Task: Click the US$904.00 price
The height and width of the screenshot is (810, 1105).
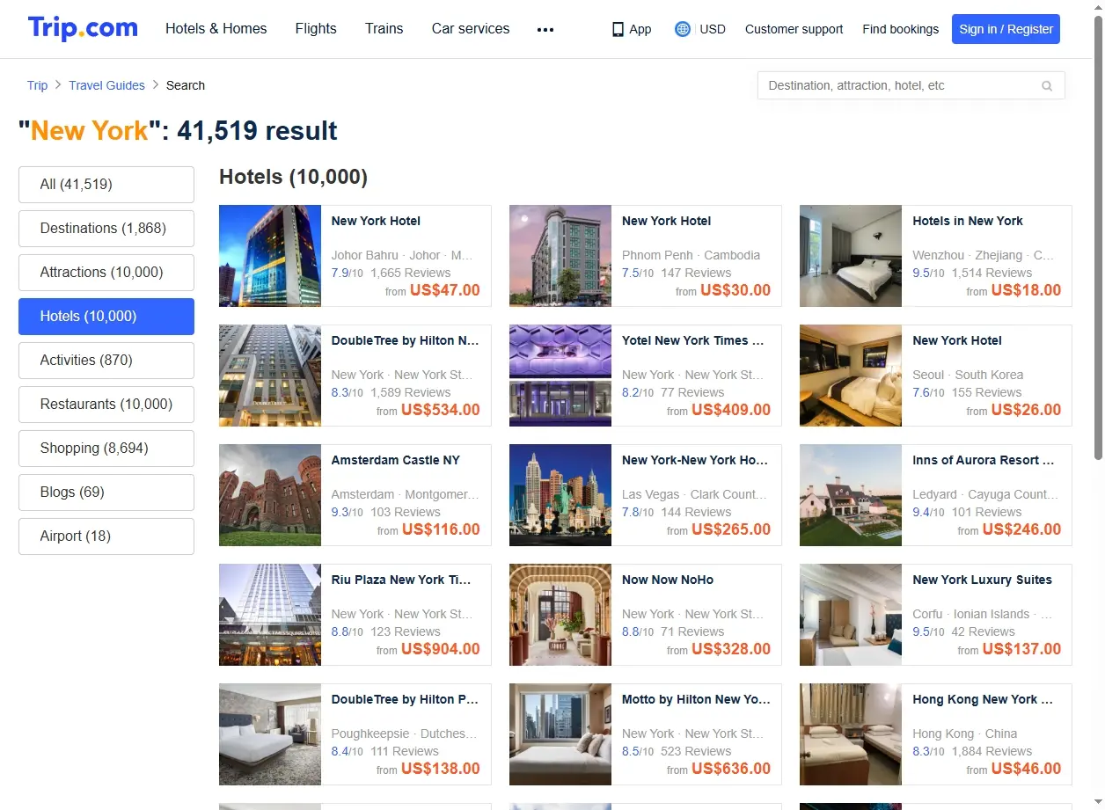Action: point(441,649)
